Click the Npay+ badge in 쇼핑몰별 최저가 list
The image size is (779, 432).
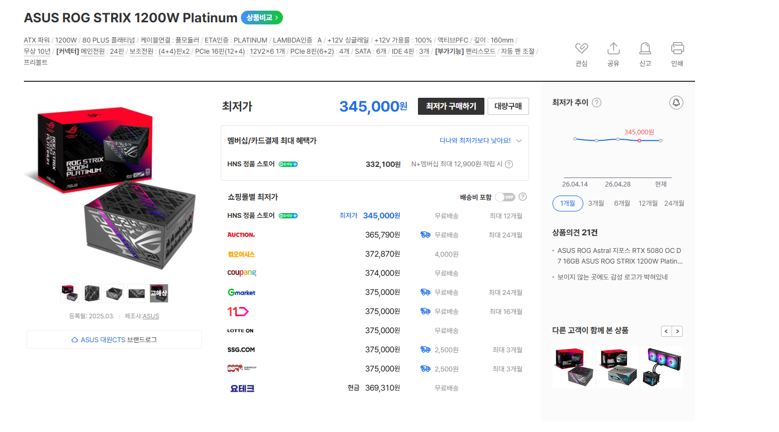pos(288,216)
